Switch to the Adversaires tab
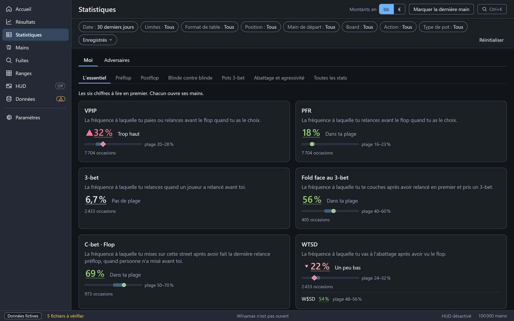Image resolution: width=514 pixels, height=321 pixels. click(117, 60)
